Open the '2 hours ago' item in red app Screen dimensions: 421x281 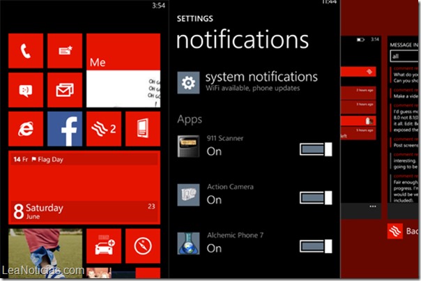coord(358,93)
